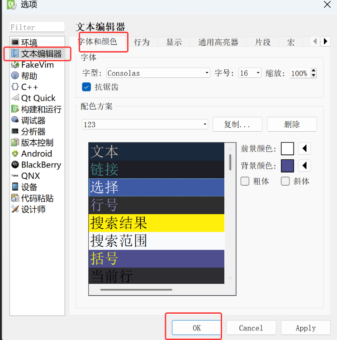Open the Qt Quick icon

pyautogui.click(x=15, y=98)
